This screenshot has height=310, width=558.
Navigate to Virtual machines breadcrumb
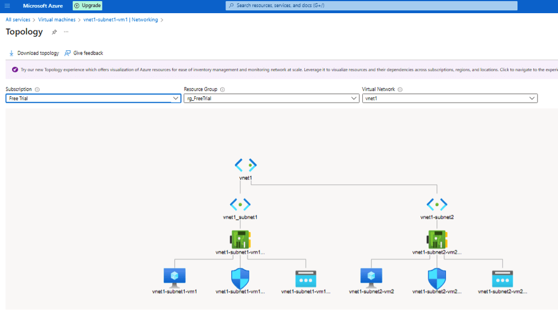point(57,20)
